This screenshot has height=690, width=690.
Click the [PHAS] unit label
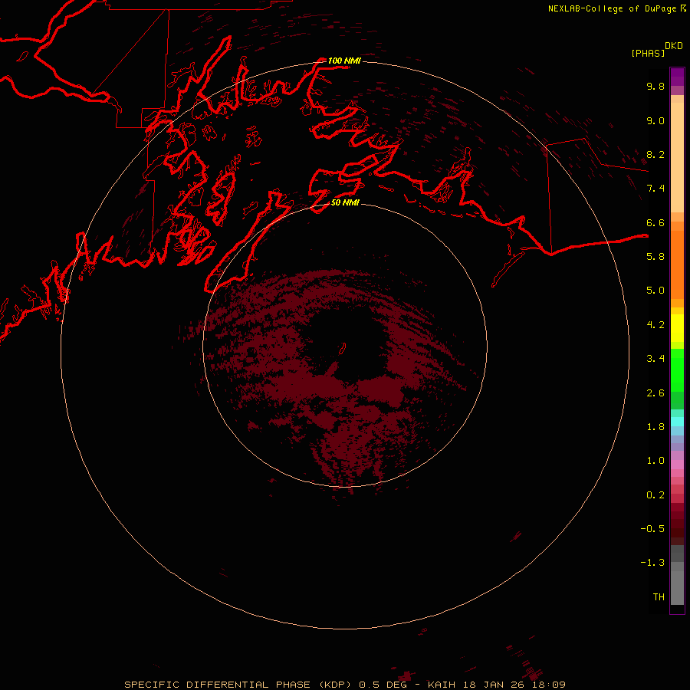click(648, 54)
